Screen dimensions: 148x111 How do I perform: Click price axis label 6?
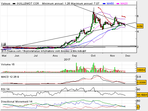click(x=138, y=16)
